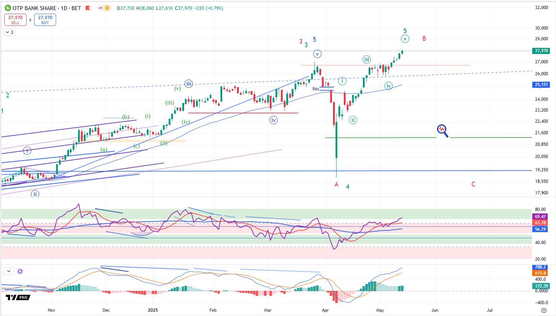
Task: Click the 27,970 SELL button
Action: pyautogui.click(x=15, y=19)
